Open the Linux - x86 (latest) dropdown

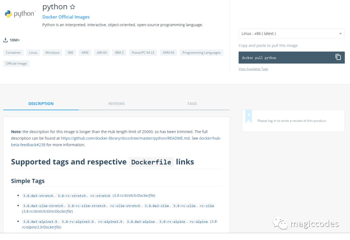pyautogui.click(x=292, y=33)
